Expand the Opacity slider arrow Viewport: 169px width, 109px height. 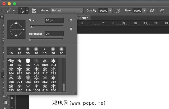[x=110, y=11]
